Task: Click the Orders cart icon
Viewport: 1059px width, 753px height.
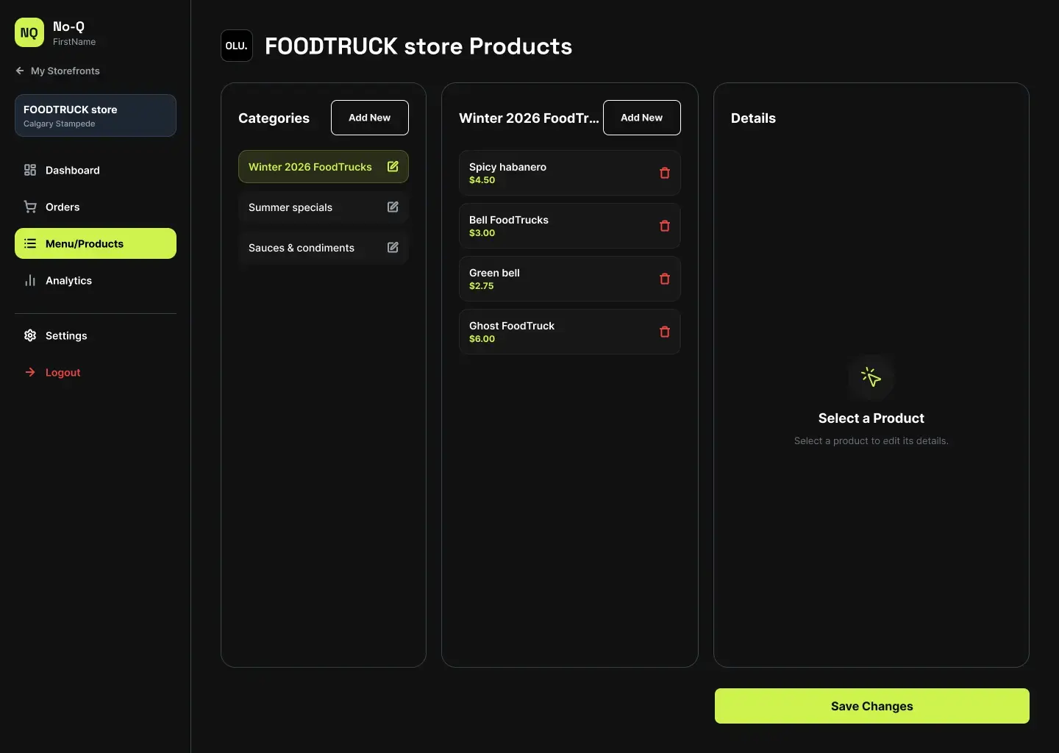Action: point(30,207)
